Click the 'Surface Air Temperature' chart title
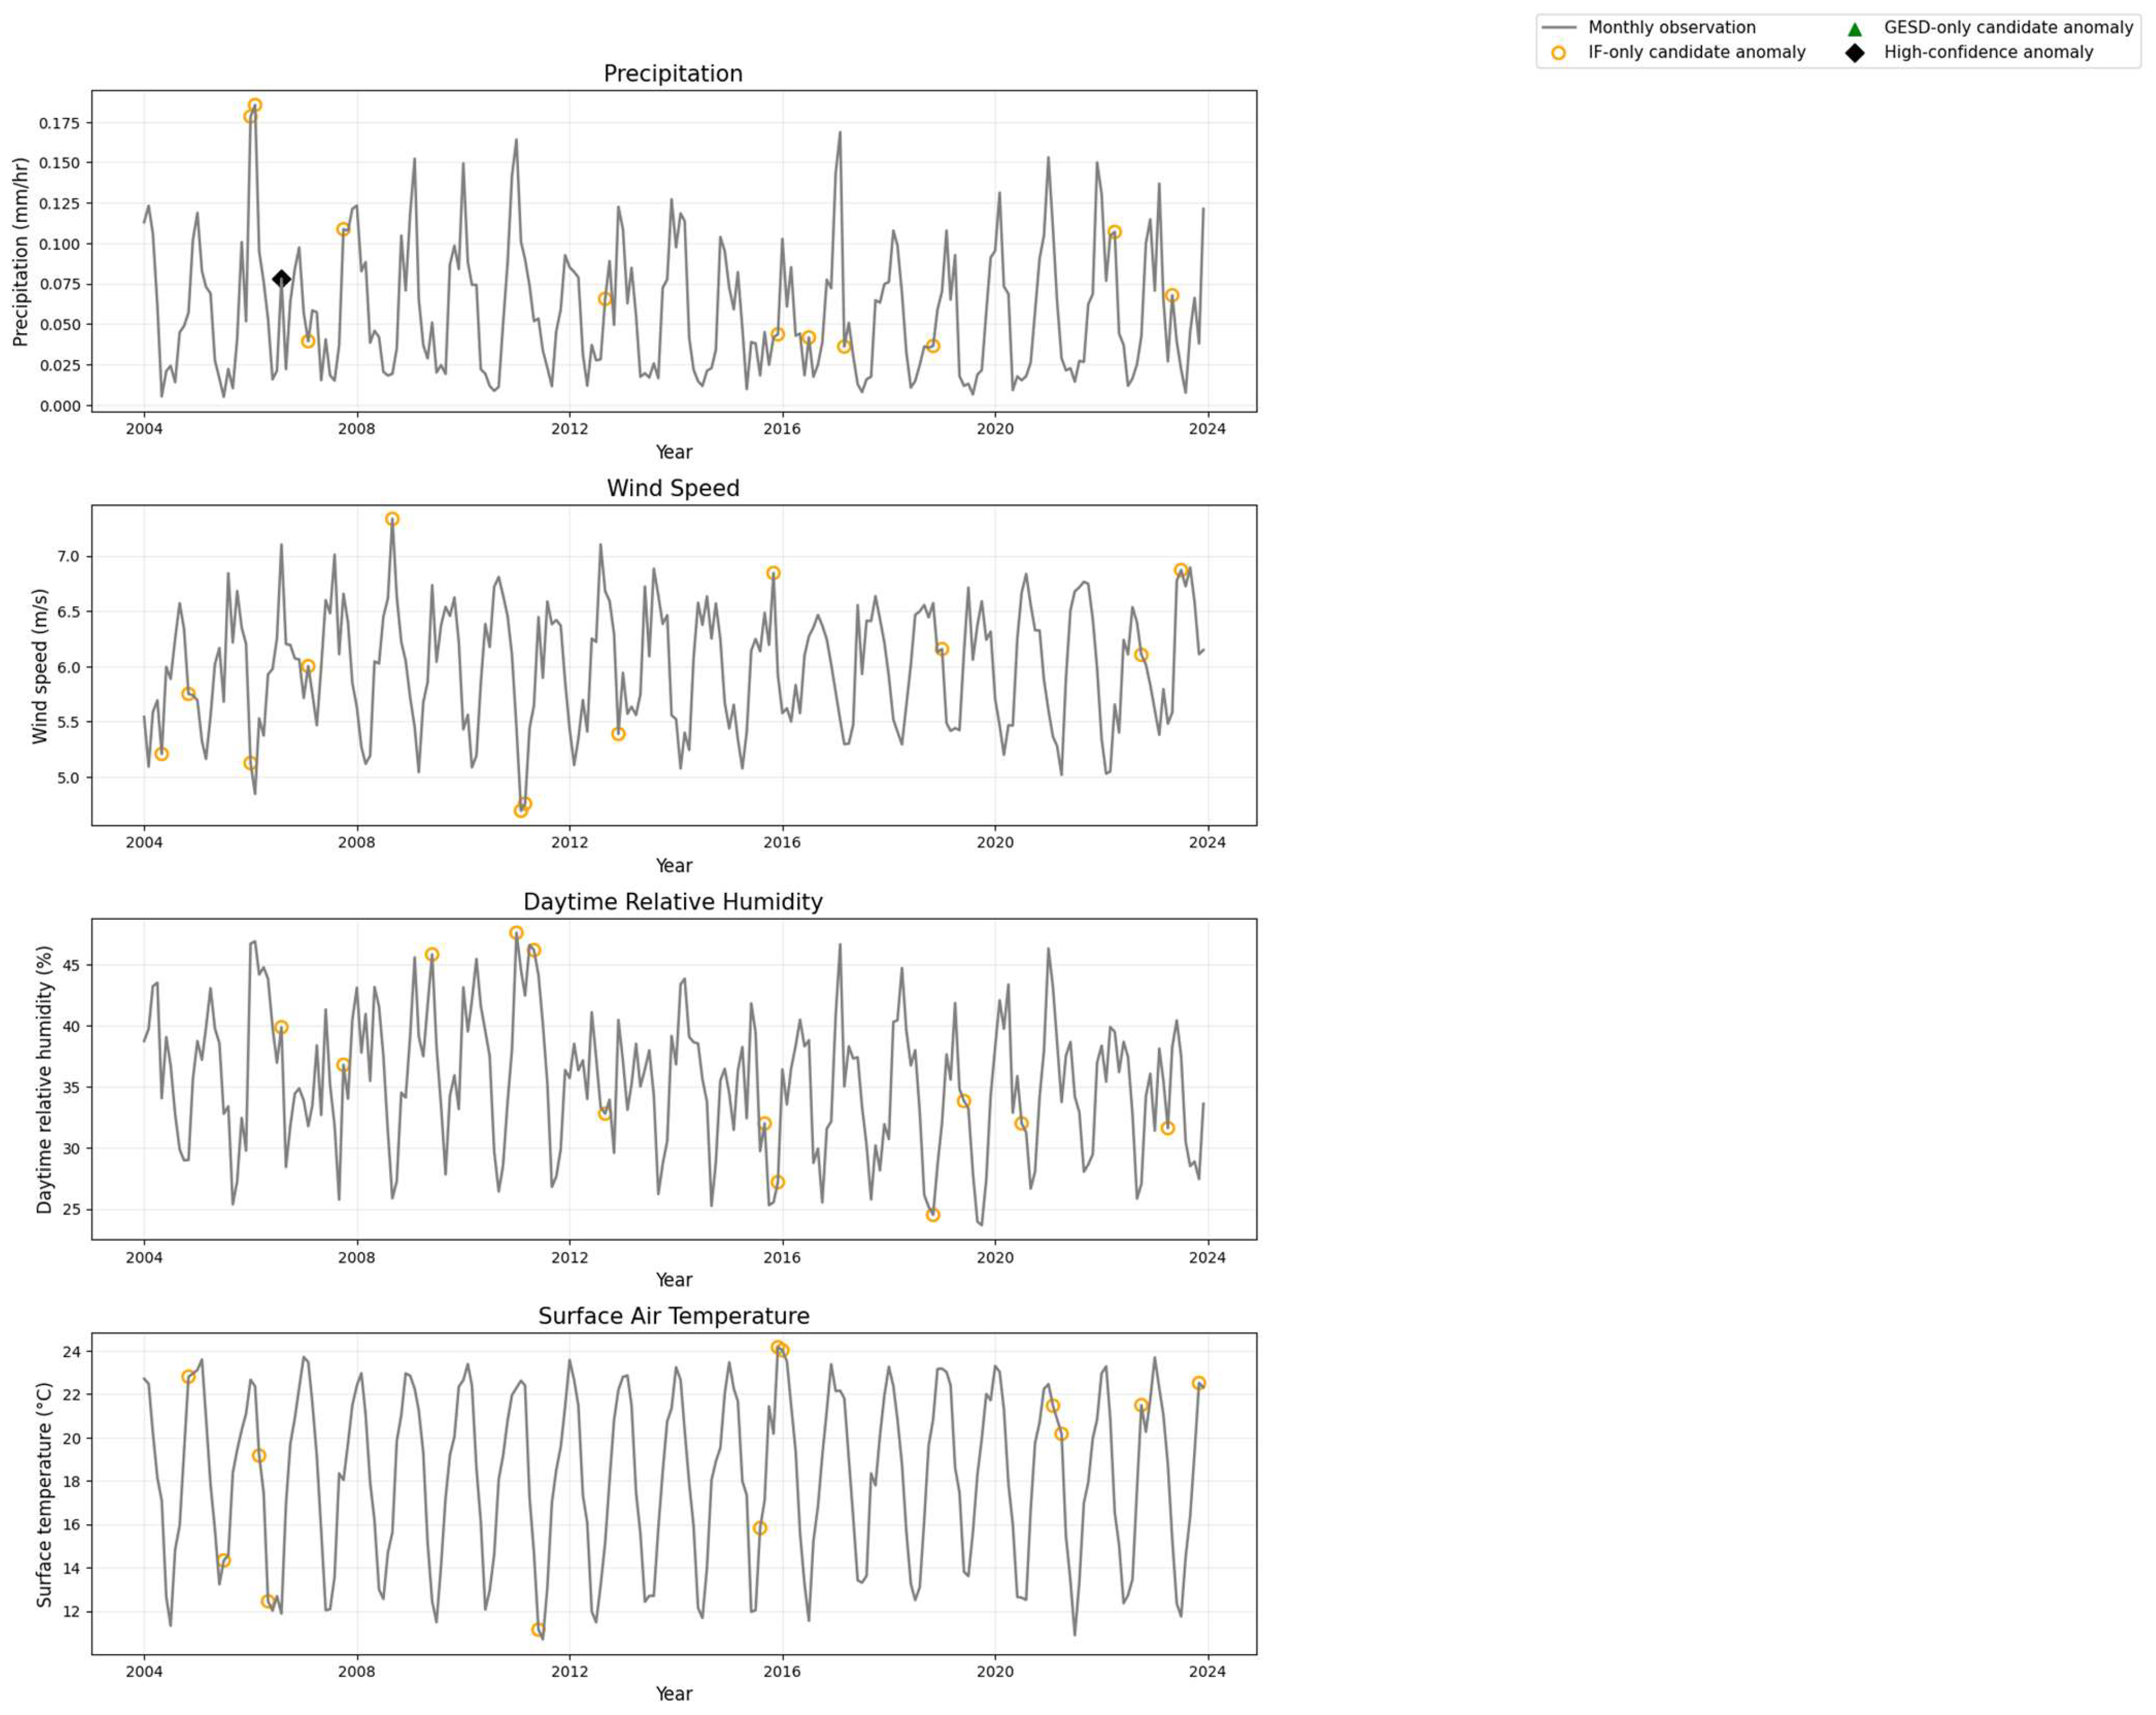Viewport: 2156px width, 1715px height. coord(673,1316)
